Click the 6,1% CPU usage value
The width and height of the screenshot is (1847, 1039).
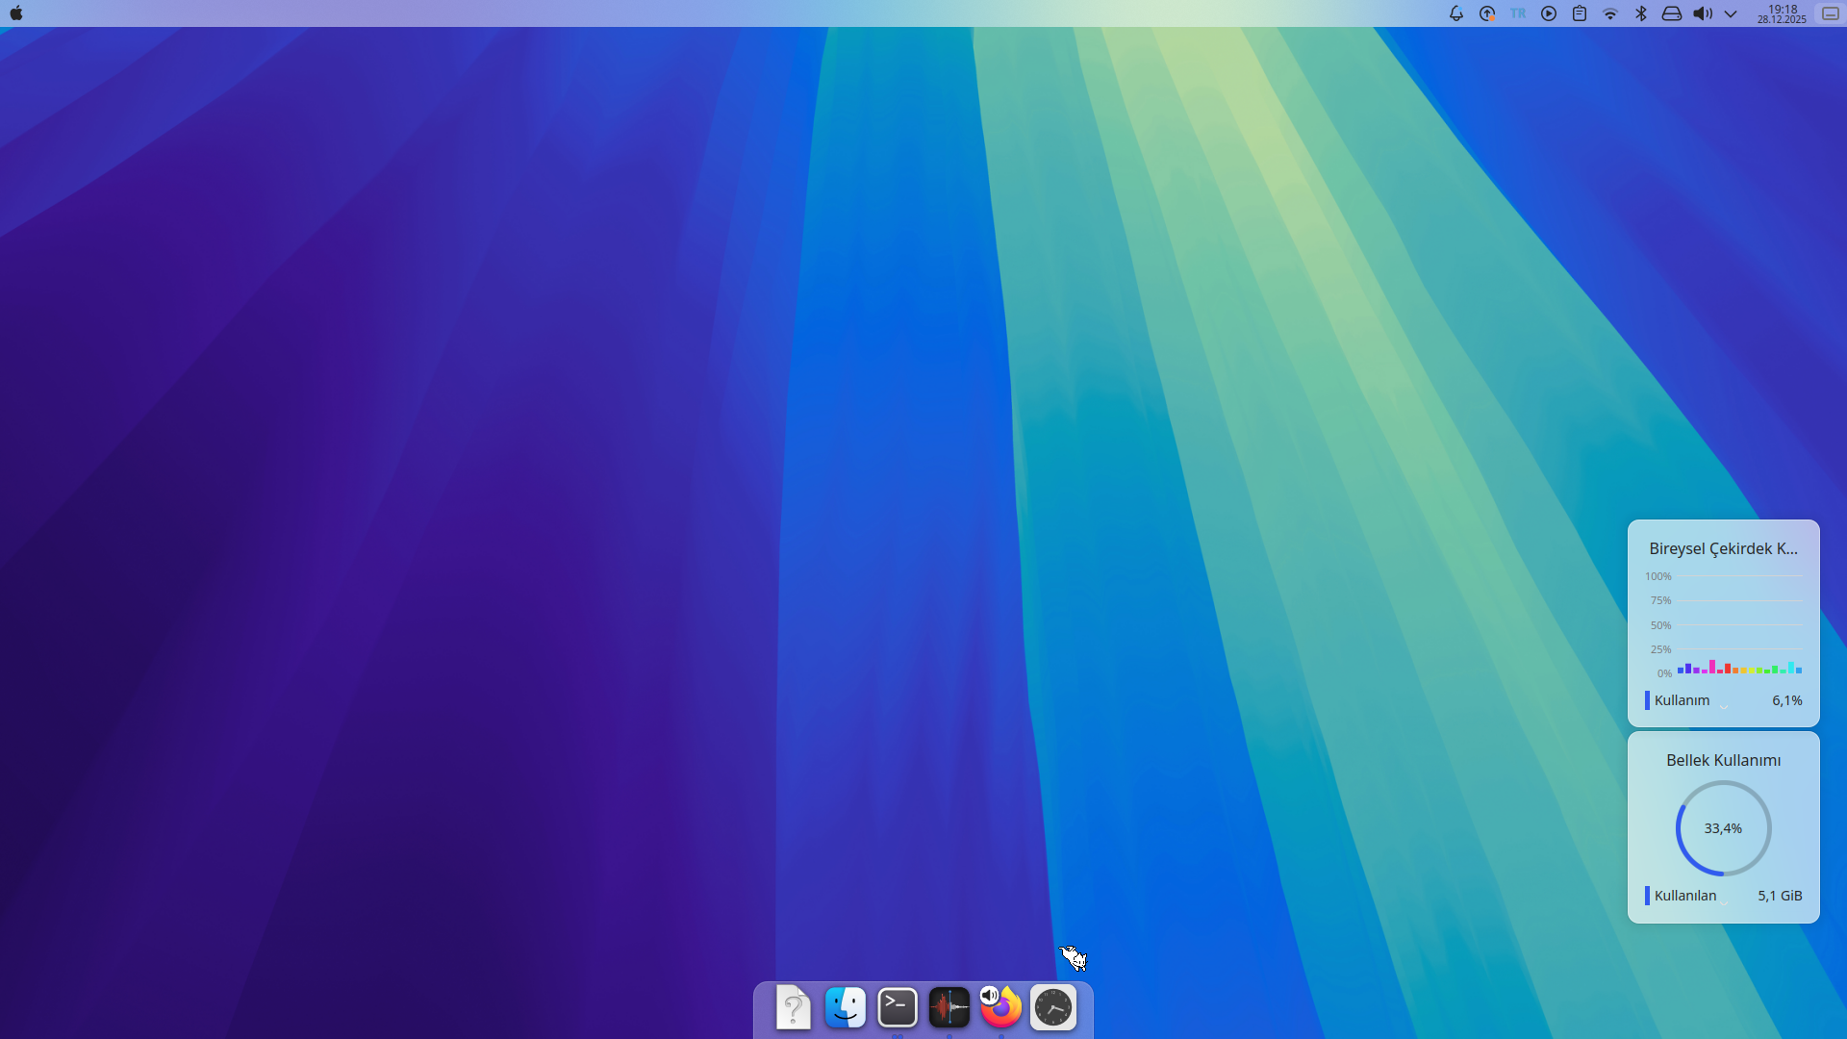[x=1787, y=700]
